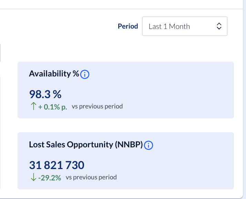This screenshot has height=199, width=246.
Task: Click the 31 821 730 lost sales value
Action: pos(57,165)
